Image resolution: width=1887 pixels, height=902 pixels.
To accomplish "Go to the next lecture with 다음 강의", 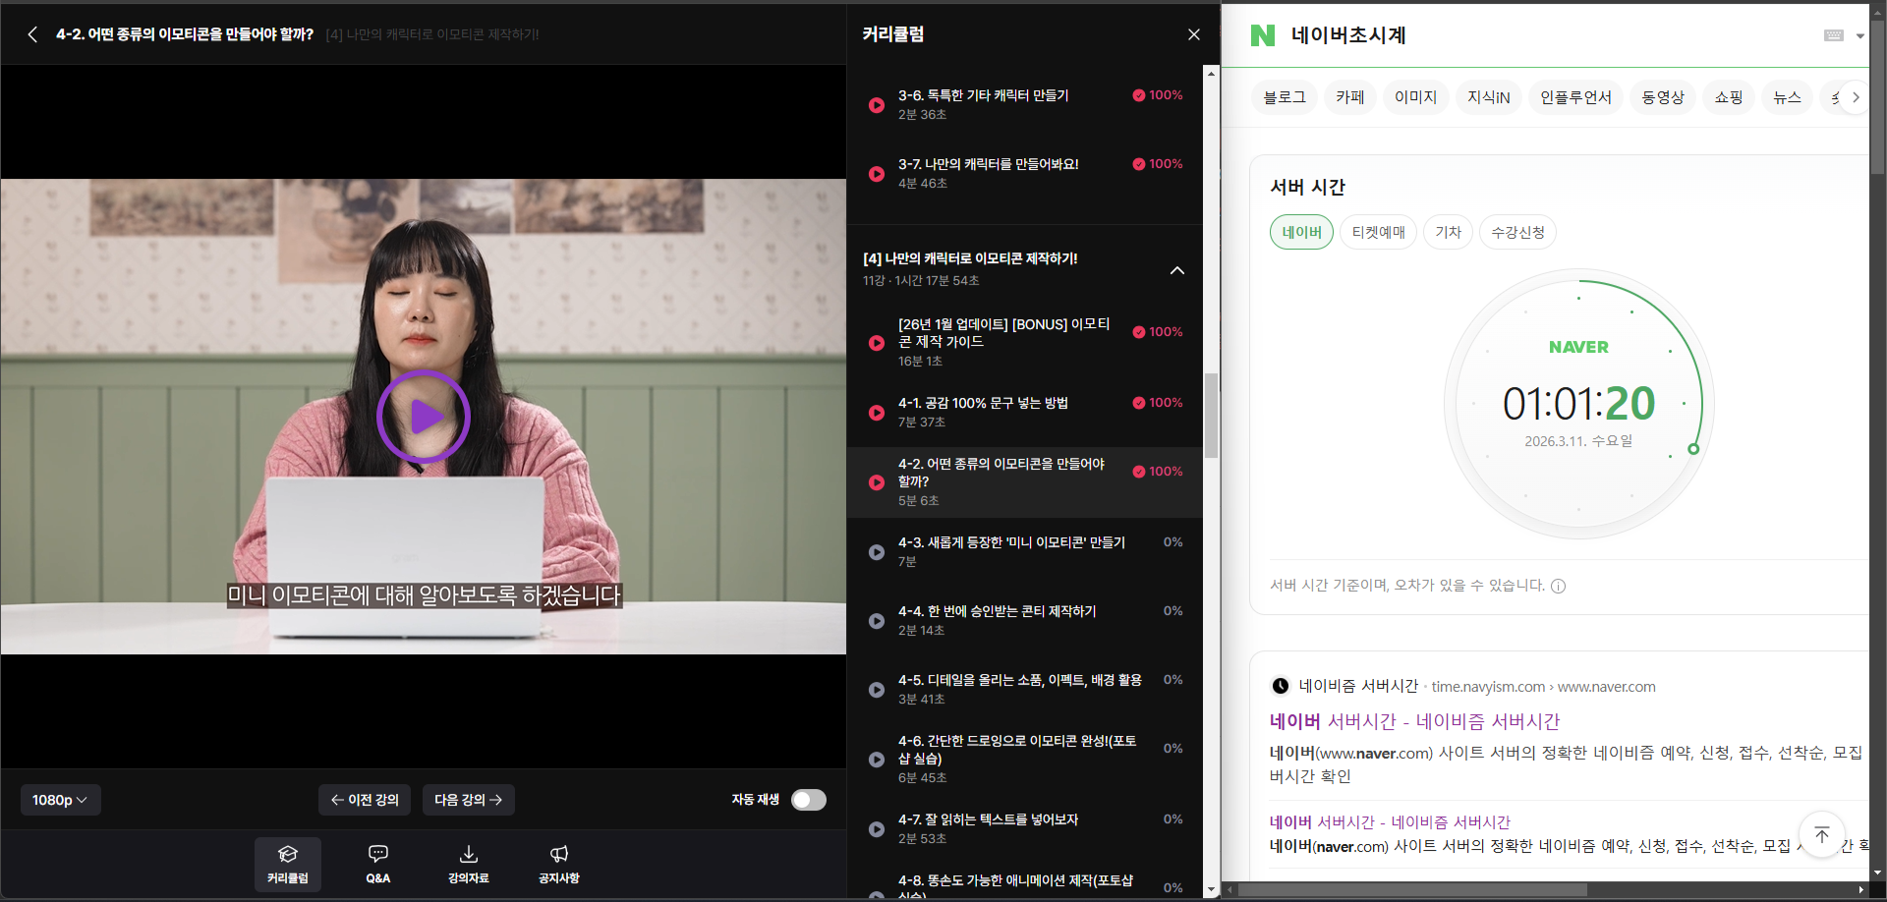I will (469, 800).
